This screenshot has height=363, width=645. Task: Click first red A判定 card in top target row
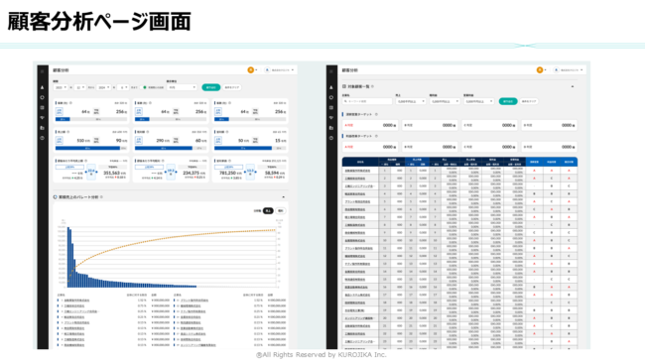pos(370,125)
